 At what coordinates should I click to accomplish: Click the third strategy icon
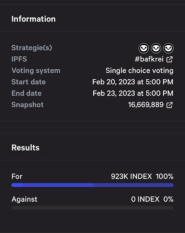pos(168,48)
